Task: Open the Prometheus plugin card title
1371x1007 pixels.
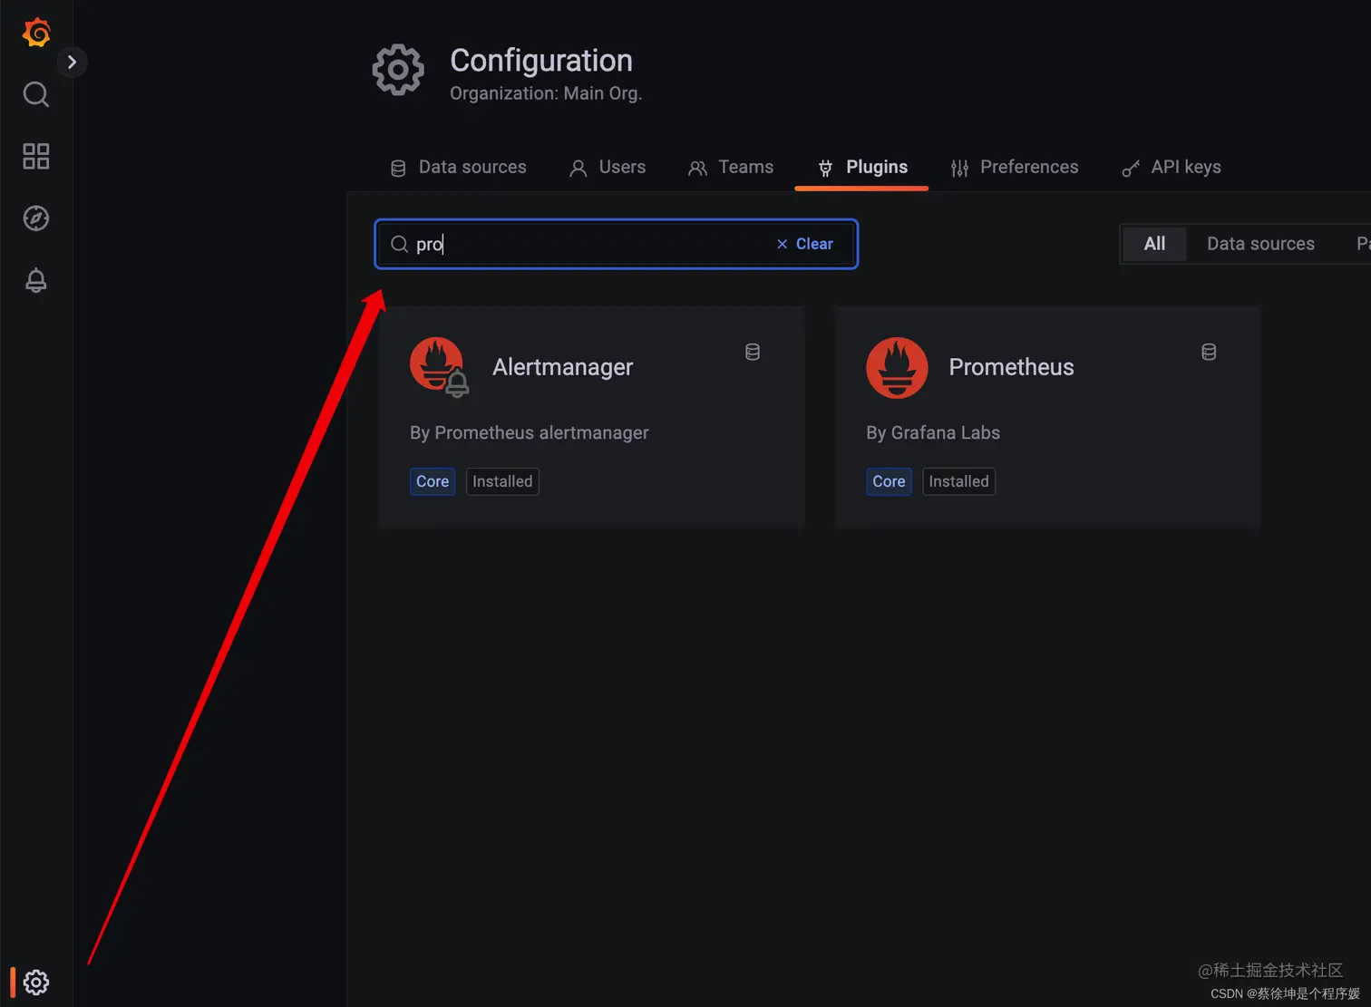Action: point(1011,367)
